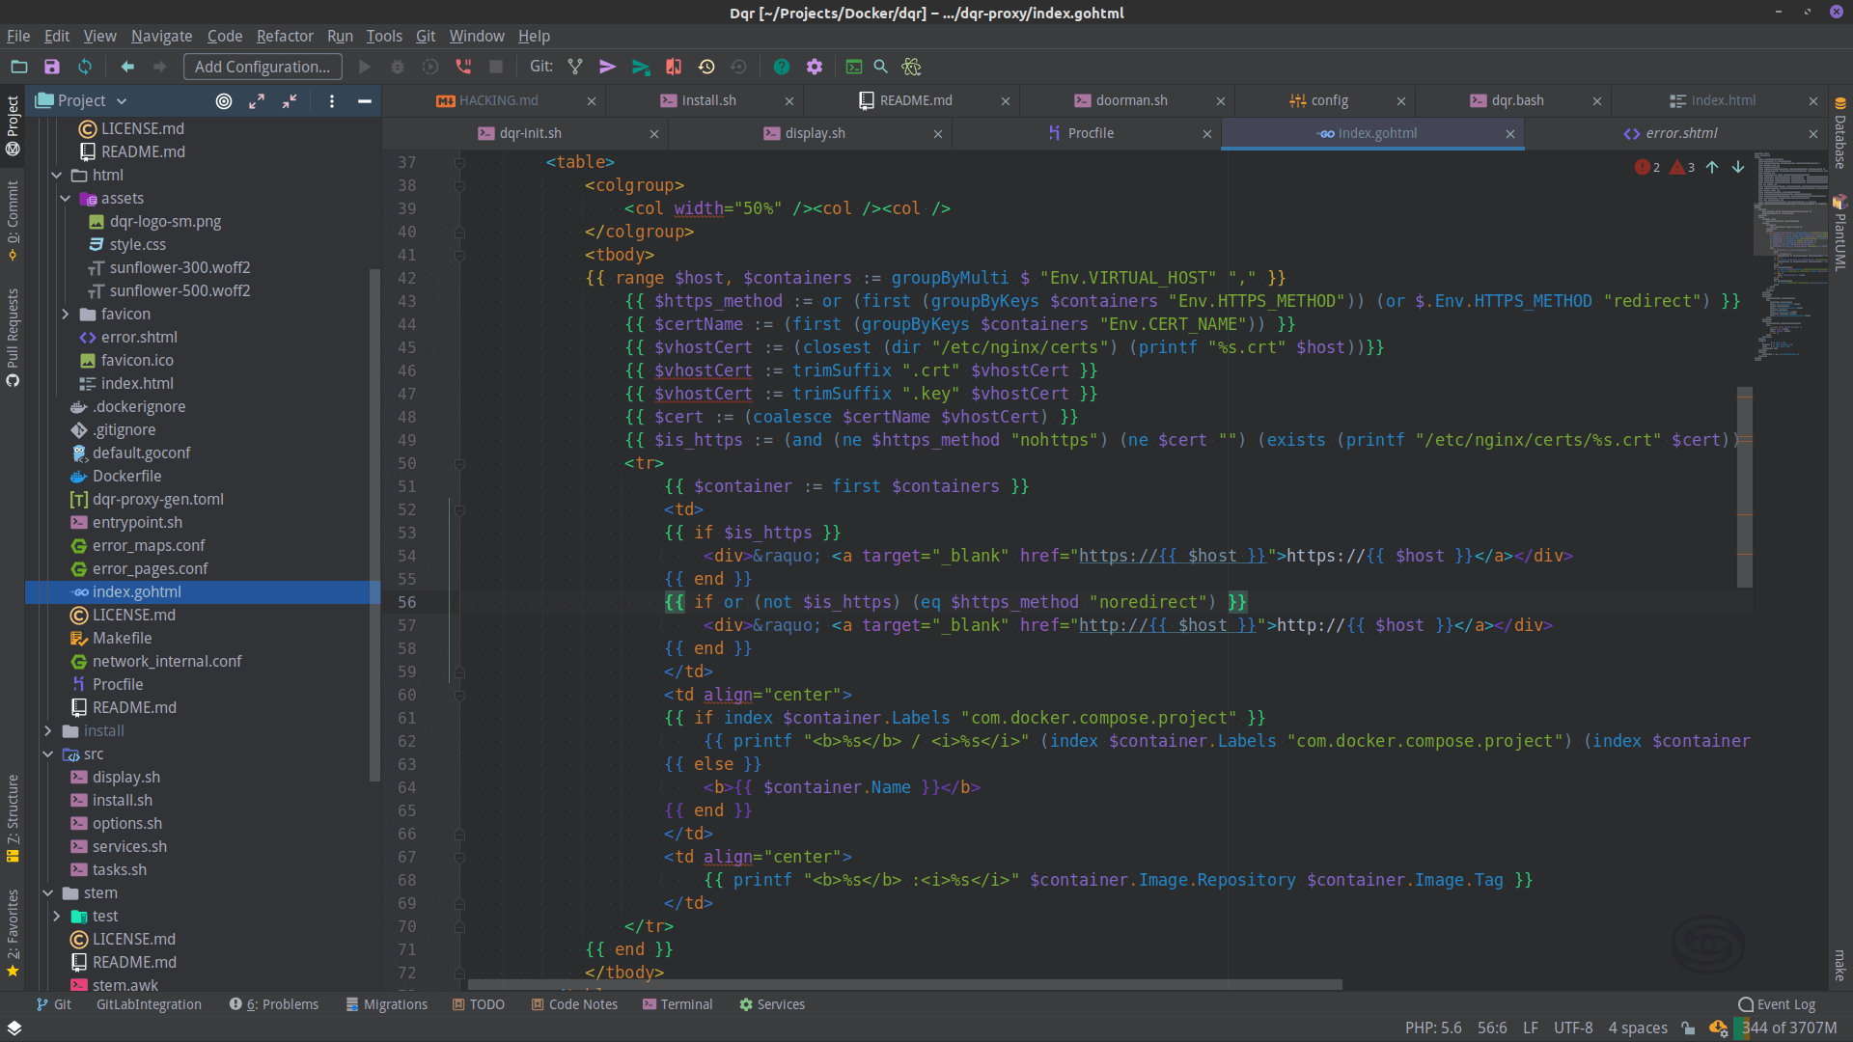Click the Save All toolbar icon

click(52, 67)
